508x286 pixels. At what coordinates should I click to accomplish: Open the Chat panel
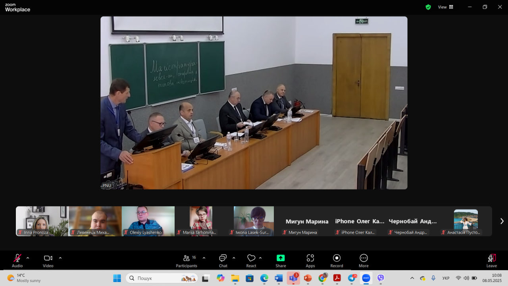(x=223, y=261)
